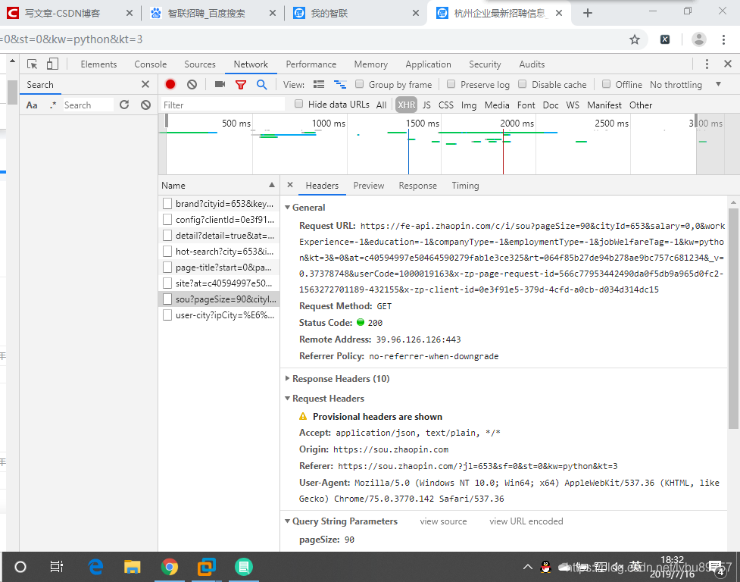This screenshot has width=740, height=582.
Task: Click the blue search magnifier icon
Action: [261, 84]
